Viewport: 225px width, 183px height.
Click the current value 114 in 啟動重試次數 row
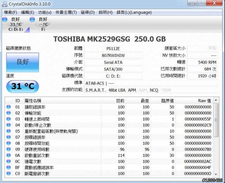(121, 156)
